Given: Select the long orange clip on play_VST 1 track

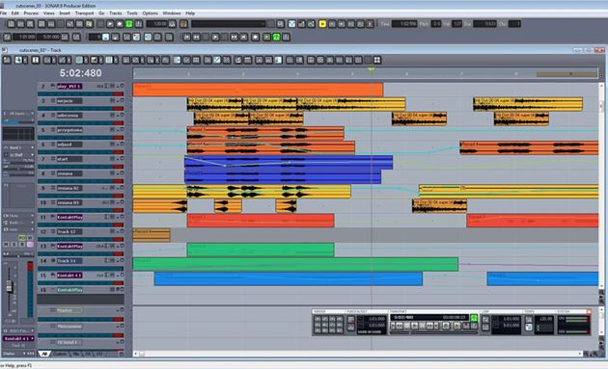Looking at the screenshot, I should (x=258, y=90).
